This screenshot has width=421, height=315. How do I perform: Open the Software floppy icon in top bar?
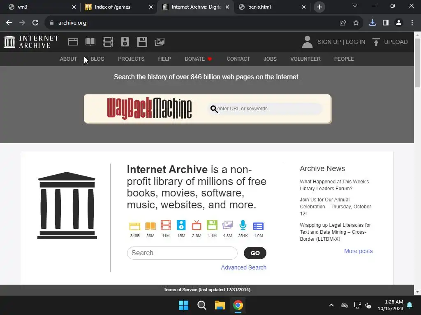142,42
